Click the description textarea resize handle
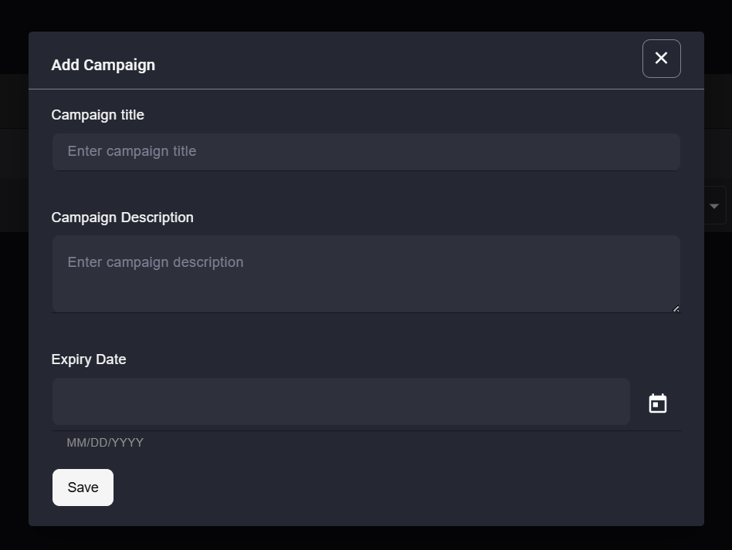Viewport: 732px width, 550px height. click(x=676, y=309)
